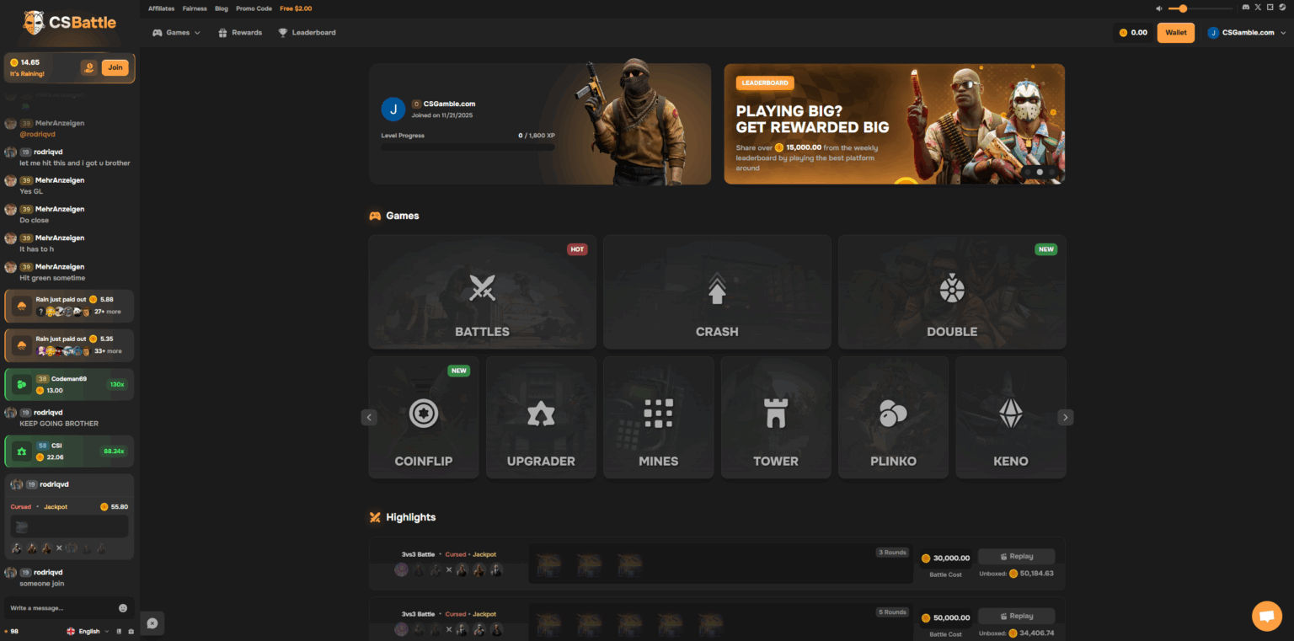Expand the English language selector
1294x641 pixels.
(87, 631)
